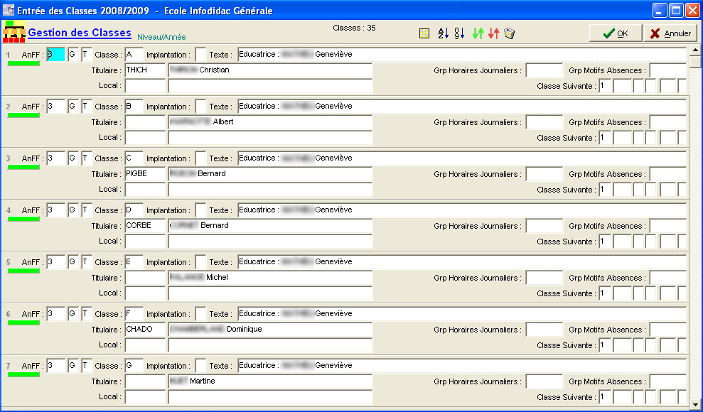Click the Texte field in row 4
The width and height of the screenshot is (703, 412).
click(462, 210)
